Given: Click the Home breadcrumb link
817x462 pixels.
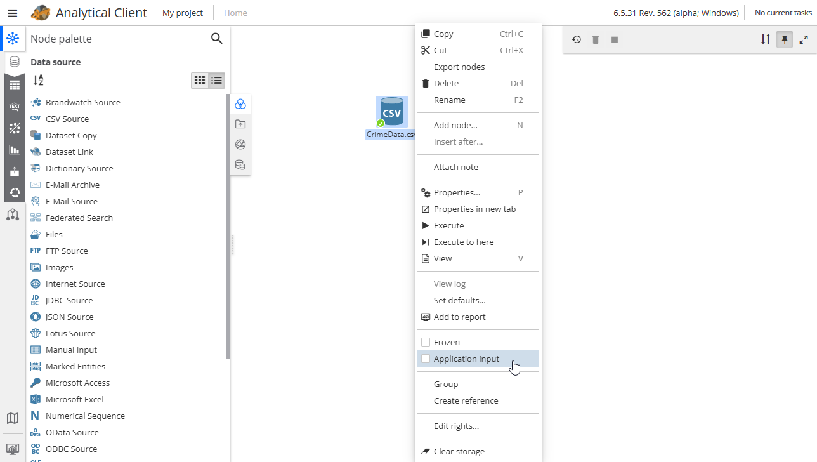Looking at the screenshot, I should pos(235,13).
